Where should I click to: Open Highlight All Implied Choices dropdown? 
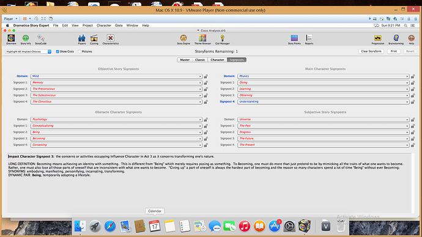point(28,51)
